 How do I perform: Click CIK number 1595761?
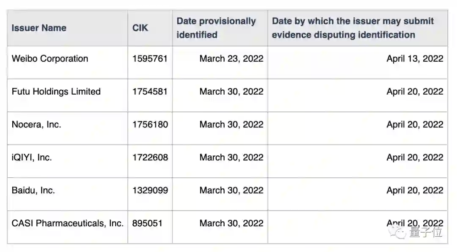point(150,59)
